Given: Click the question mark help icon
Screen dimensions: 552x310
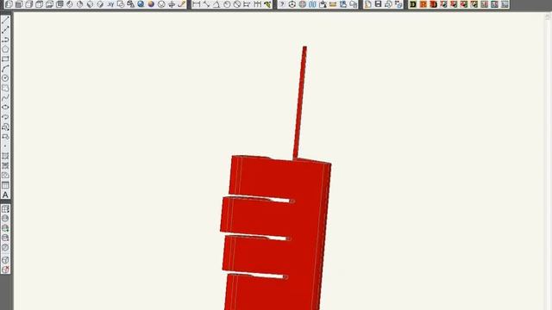Looking at the screenshot, I should [x=282, y=4].
